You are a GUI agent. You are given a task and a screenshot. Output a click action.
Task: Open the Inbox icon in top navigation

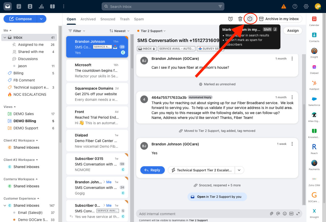click(x=8, y=6)
